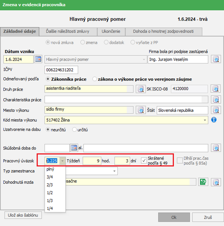Image resolution: width=224 pixels, height=226 pixels.
Task: Uncheck Skrátené podľa § 49 checkbox
Action: coord(144,161)
